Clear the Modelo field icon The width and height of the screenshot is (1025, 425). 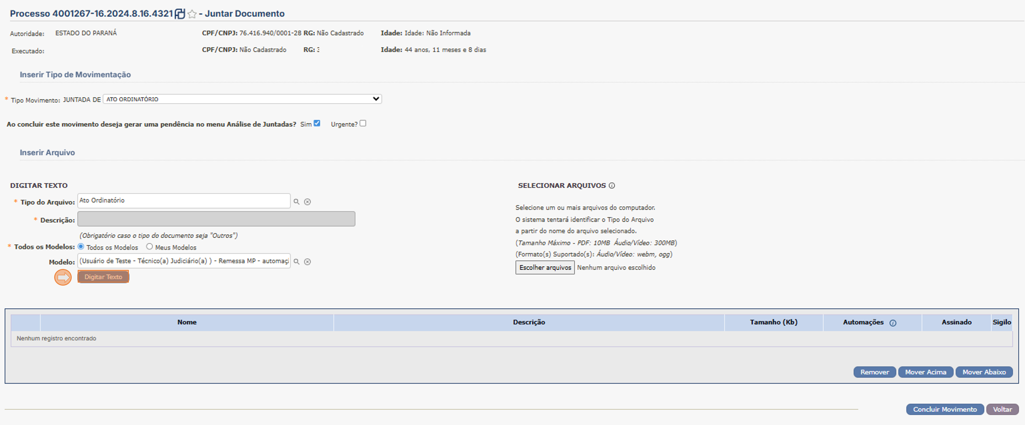307,262
